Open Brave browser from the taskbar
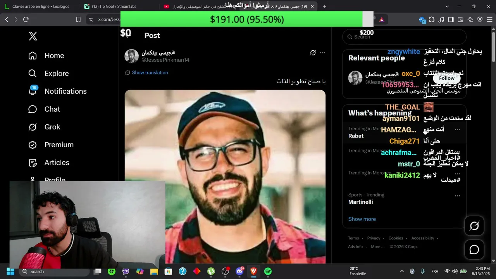The width and height of the screenshot is (496, 279). (x=253, y=272)
